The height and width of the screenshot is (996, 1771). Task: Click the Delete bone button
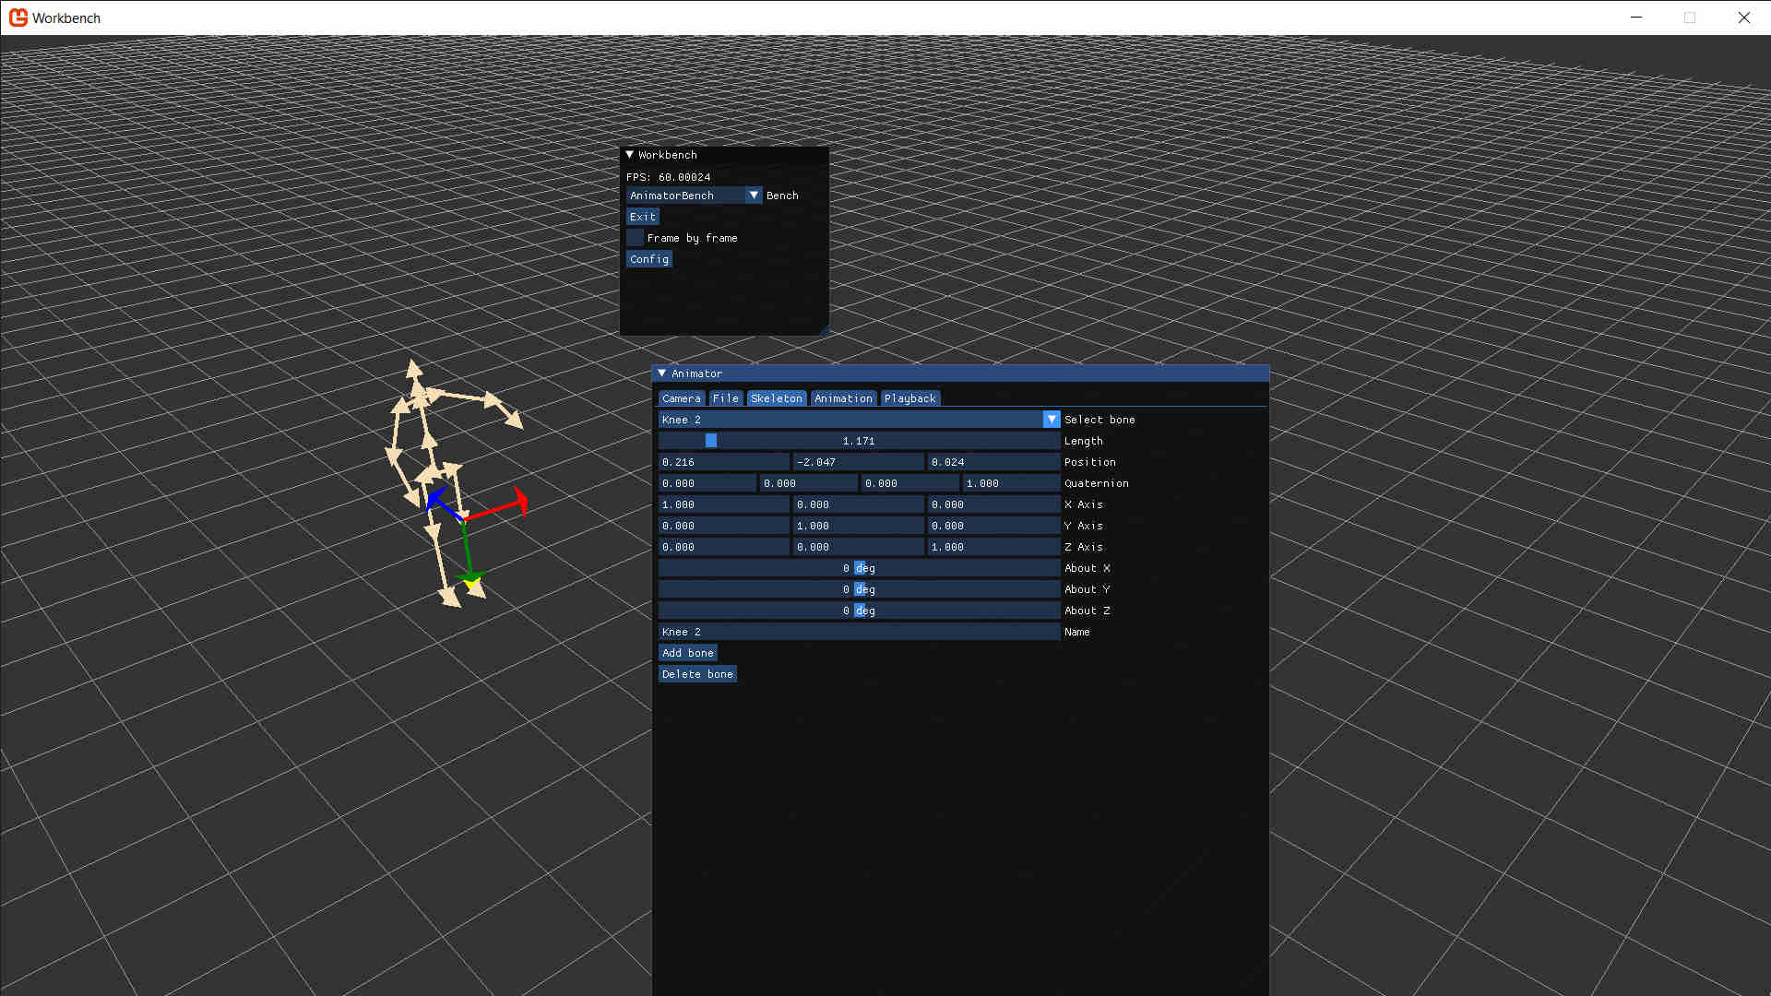(x=697, y=674)
